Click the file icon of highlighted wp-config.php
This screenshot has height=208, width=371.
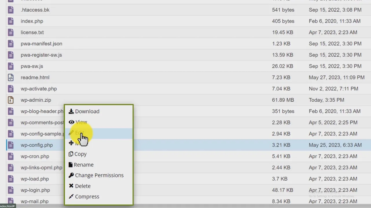pyautogui.click(x=11, y=145)
